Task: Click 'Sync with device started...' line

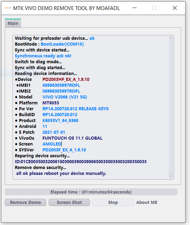Action: pyautogui.click(x=42, y=50)
